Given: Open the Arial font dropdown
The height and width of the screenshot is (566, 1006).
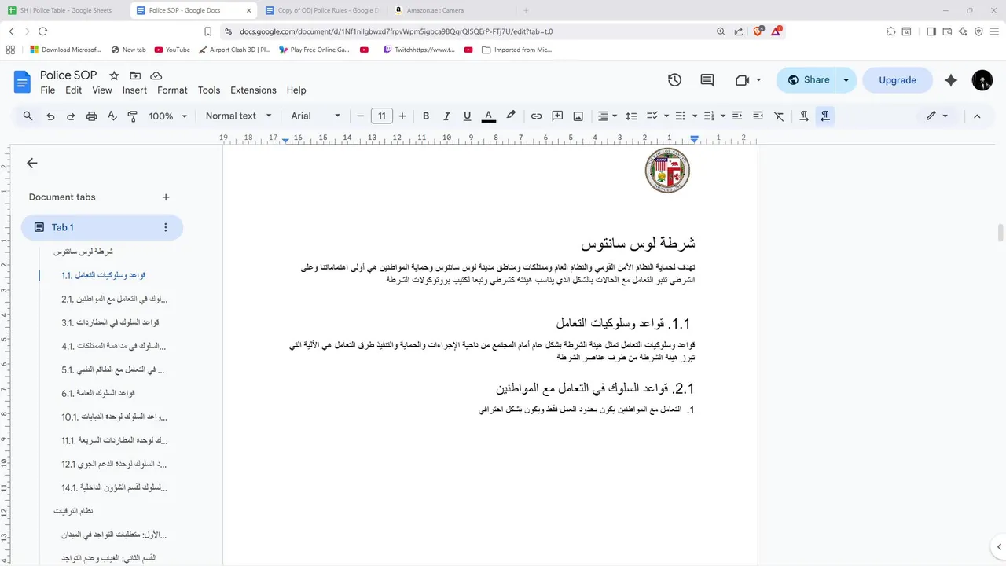Looking at the screenshot, I should [x=315, y=116].
